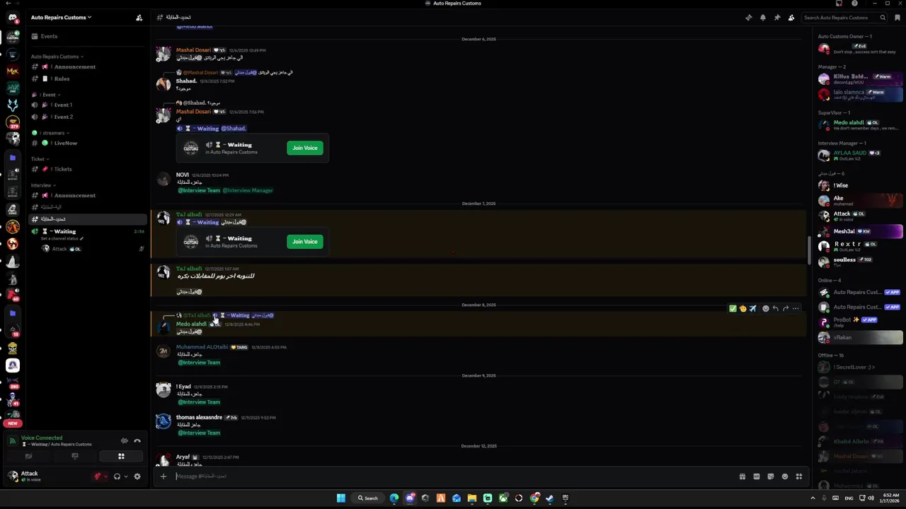The width and height of the screenshot is (906, 509).
Task: Open the top Announcement channel
Action: 88,67
